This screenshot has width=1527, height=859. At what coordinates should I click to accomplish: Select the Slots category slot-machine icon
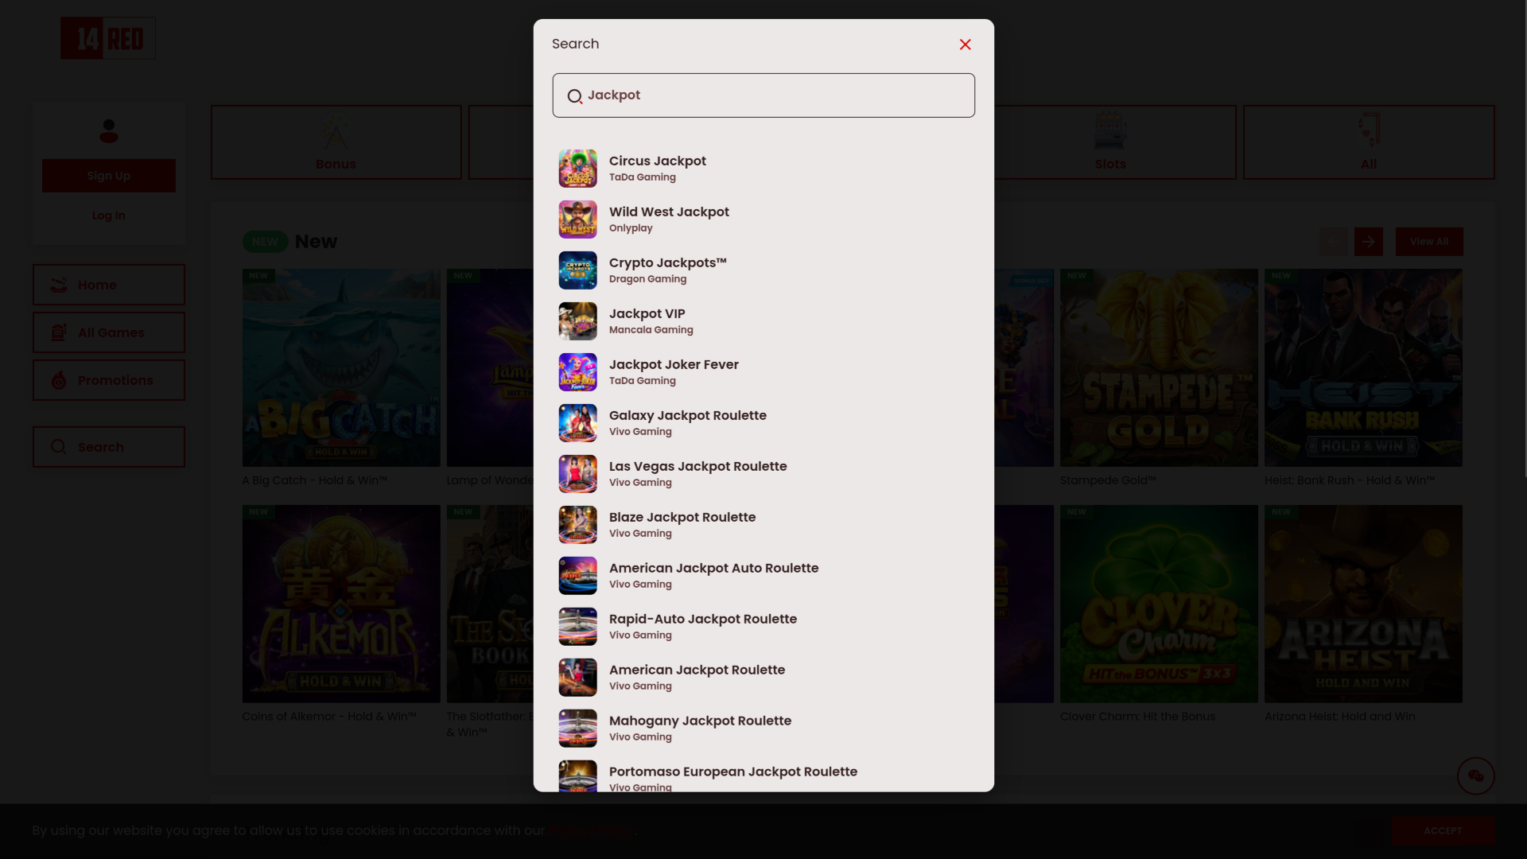[1110, 130]
